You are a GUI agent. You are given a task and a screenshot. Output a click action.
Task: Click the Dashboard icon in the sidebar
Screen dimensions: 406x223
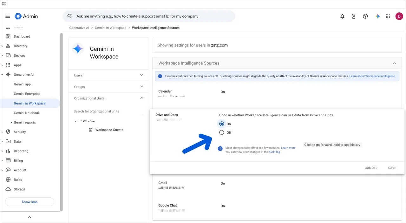(8, 36)
